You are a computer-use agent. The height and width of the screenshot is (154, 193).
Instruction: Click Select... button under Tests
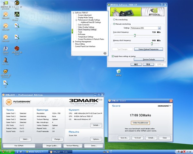[x=25, y=139]
